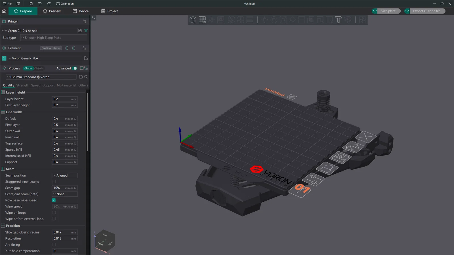Open the Speed settings tab
This screenshot has width=454, height=255.
pyautogui.click(x=36, y=85)
